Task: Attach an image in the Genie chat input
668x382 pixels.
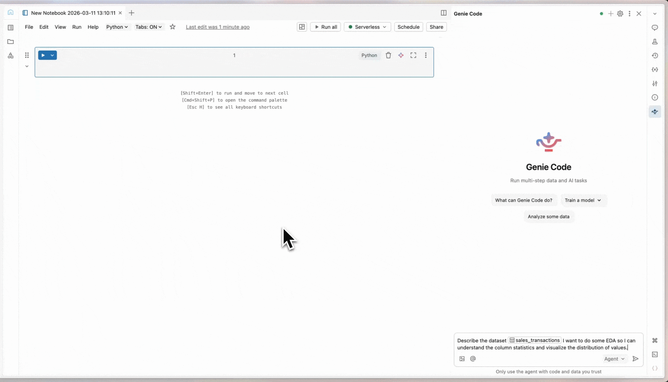Action: (x=462, y=359)
